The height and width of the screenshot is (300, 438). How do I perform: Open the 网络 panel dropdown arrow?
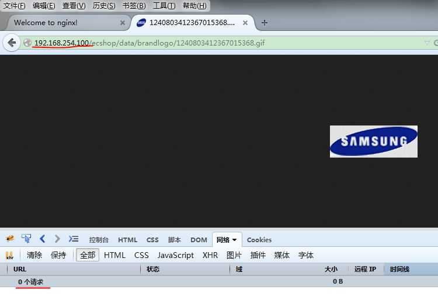[234, 240]
